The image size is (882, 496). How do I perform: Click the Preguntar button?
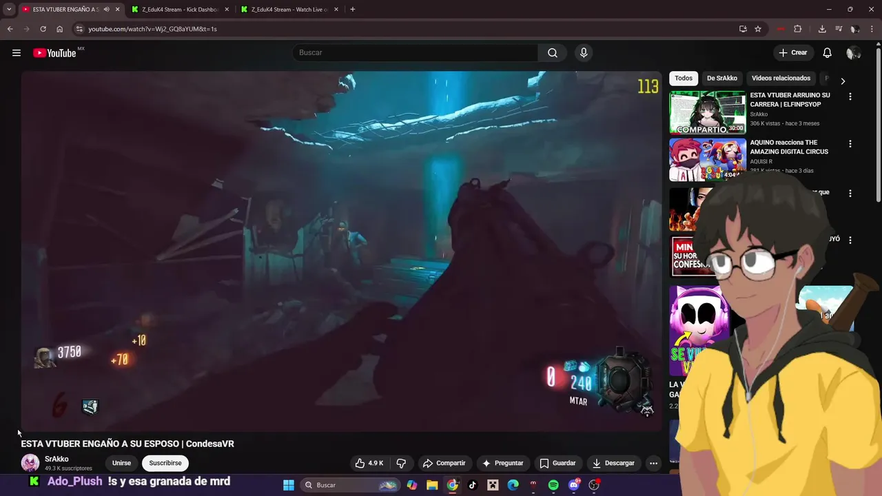(x=502, y=463)
